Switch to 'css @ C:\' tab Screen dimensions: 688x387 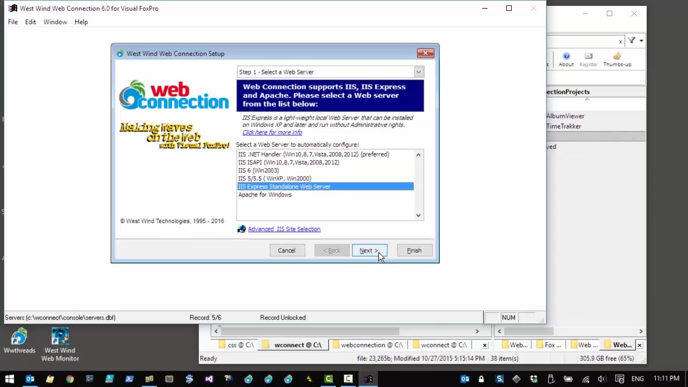coord(235,345)
